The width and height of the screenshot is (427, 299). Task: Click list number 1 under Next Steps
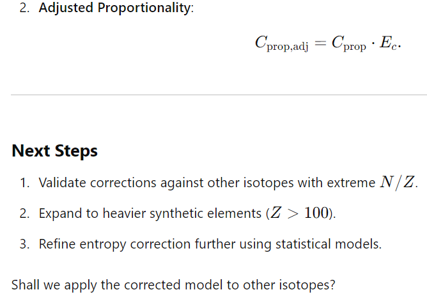pyautogui.click(x=24, y=183)
